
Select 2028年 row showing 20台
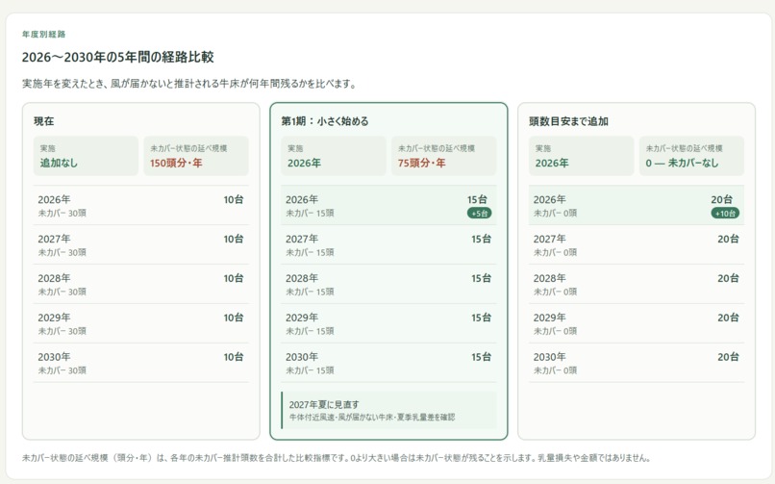pos(637,284)
